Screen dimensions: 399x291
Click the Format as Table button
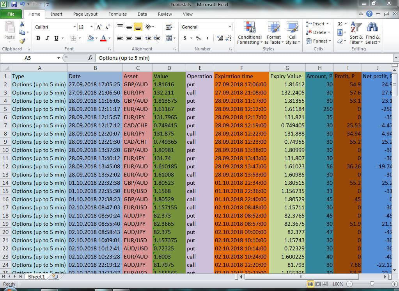273,33
